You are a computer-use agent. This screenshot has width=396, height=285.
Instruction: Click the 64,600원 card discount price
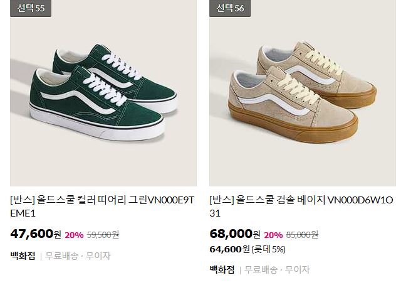(229, 249)
